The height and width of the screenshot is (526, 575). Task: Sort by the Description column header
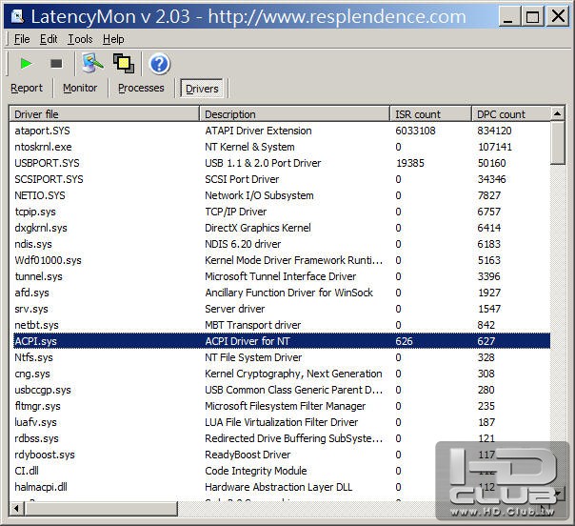(294, 114)
